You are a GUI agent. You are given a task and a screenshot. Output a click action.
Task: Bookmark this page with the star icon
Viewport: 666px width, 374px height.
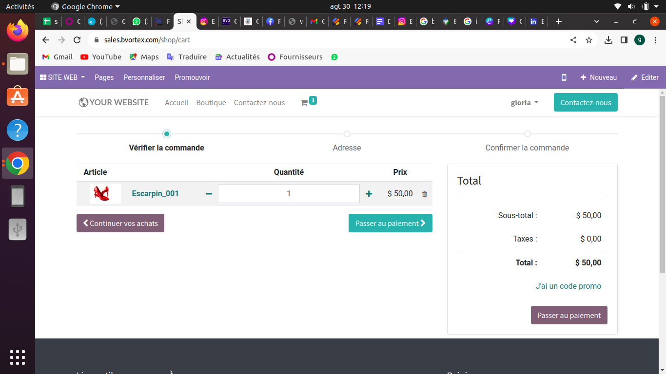tap(589, 40)
